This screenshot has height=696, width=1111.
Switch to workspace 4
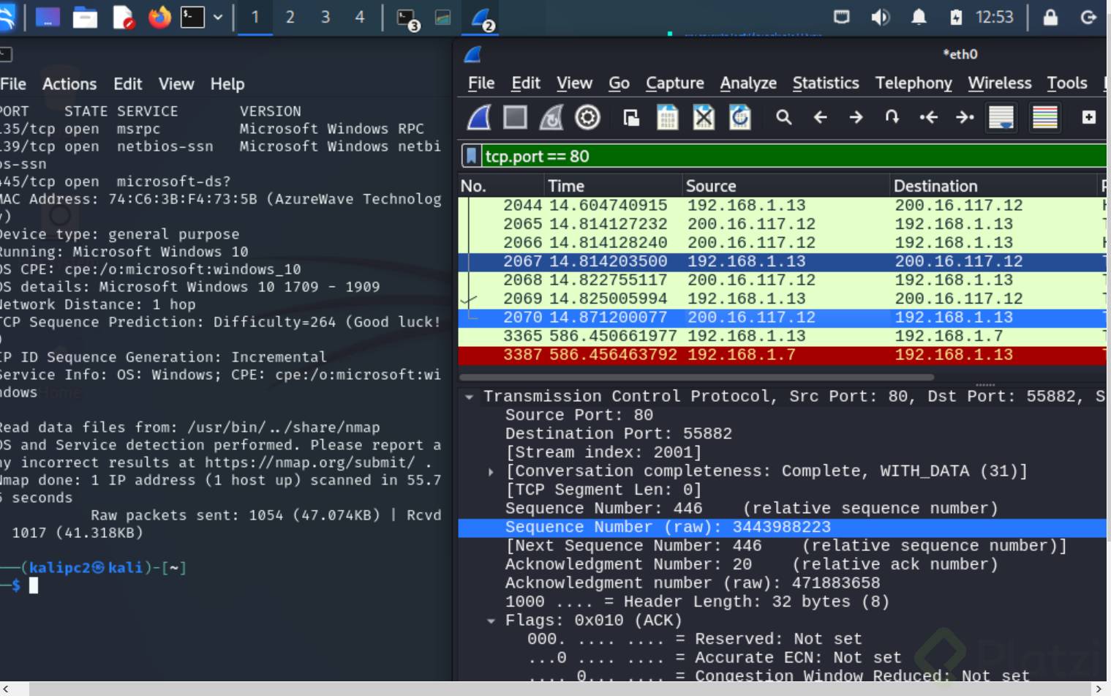click(360, 17)
